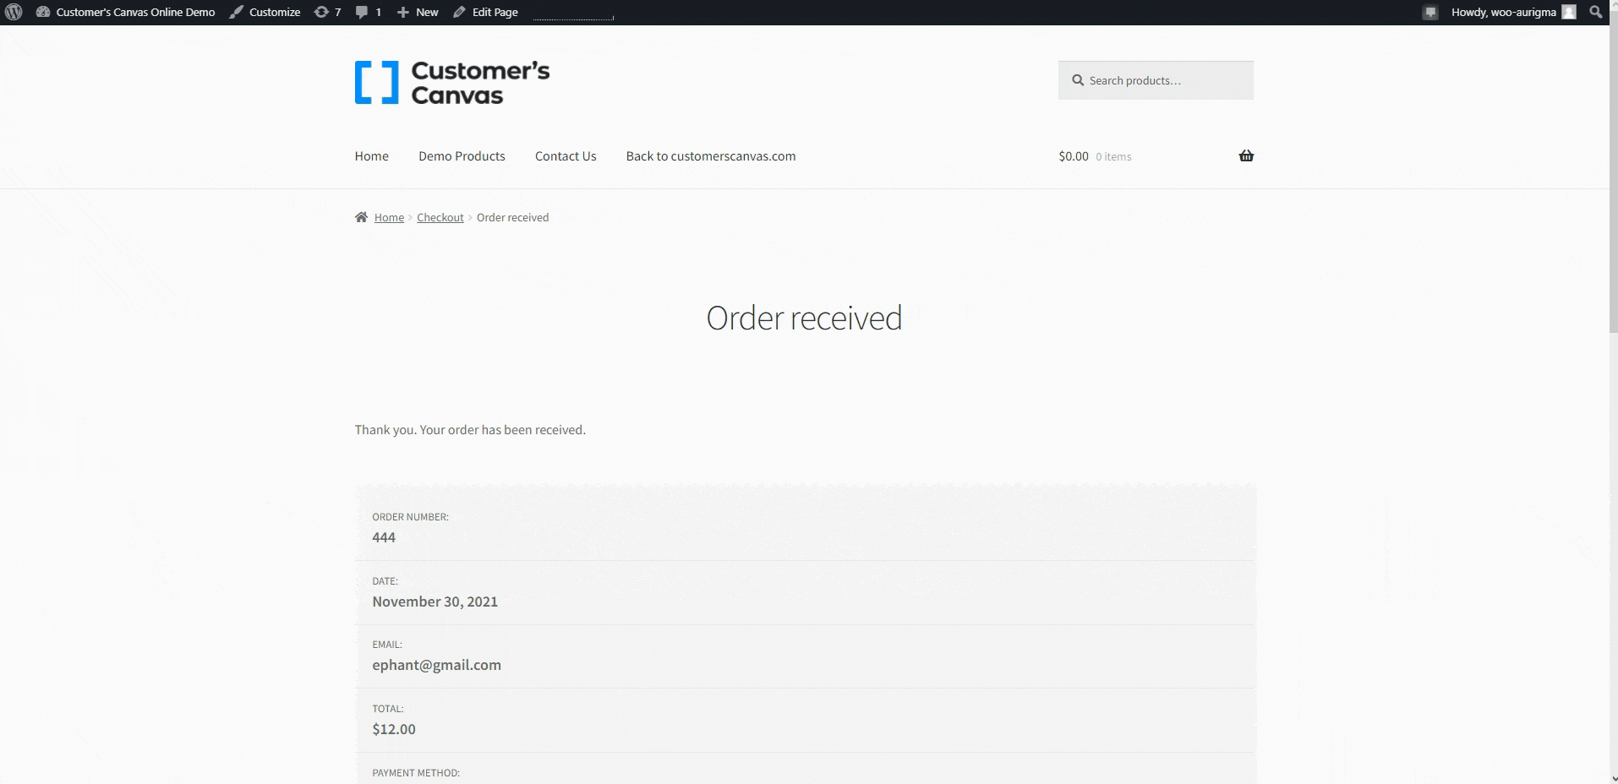The width and height of the screenshot is (1618, 784).
Task: Focus the Search products input field
Action: [1156, 80]
